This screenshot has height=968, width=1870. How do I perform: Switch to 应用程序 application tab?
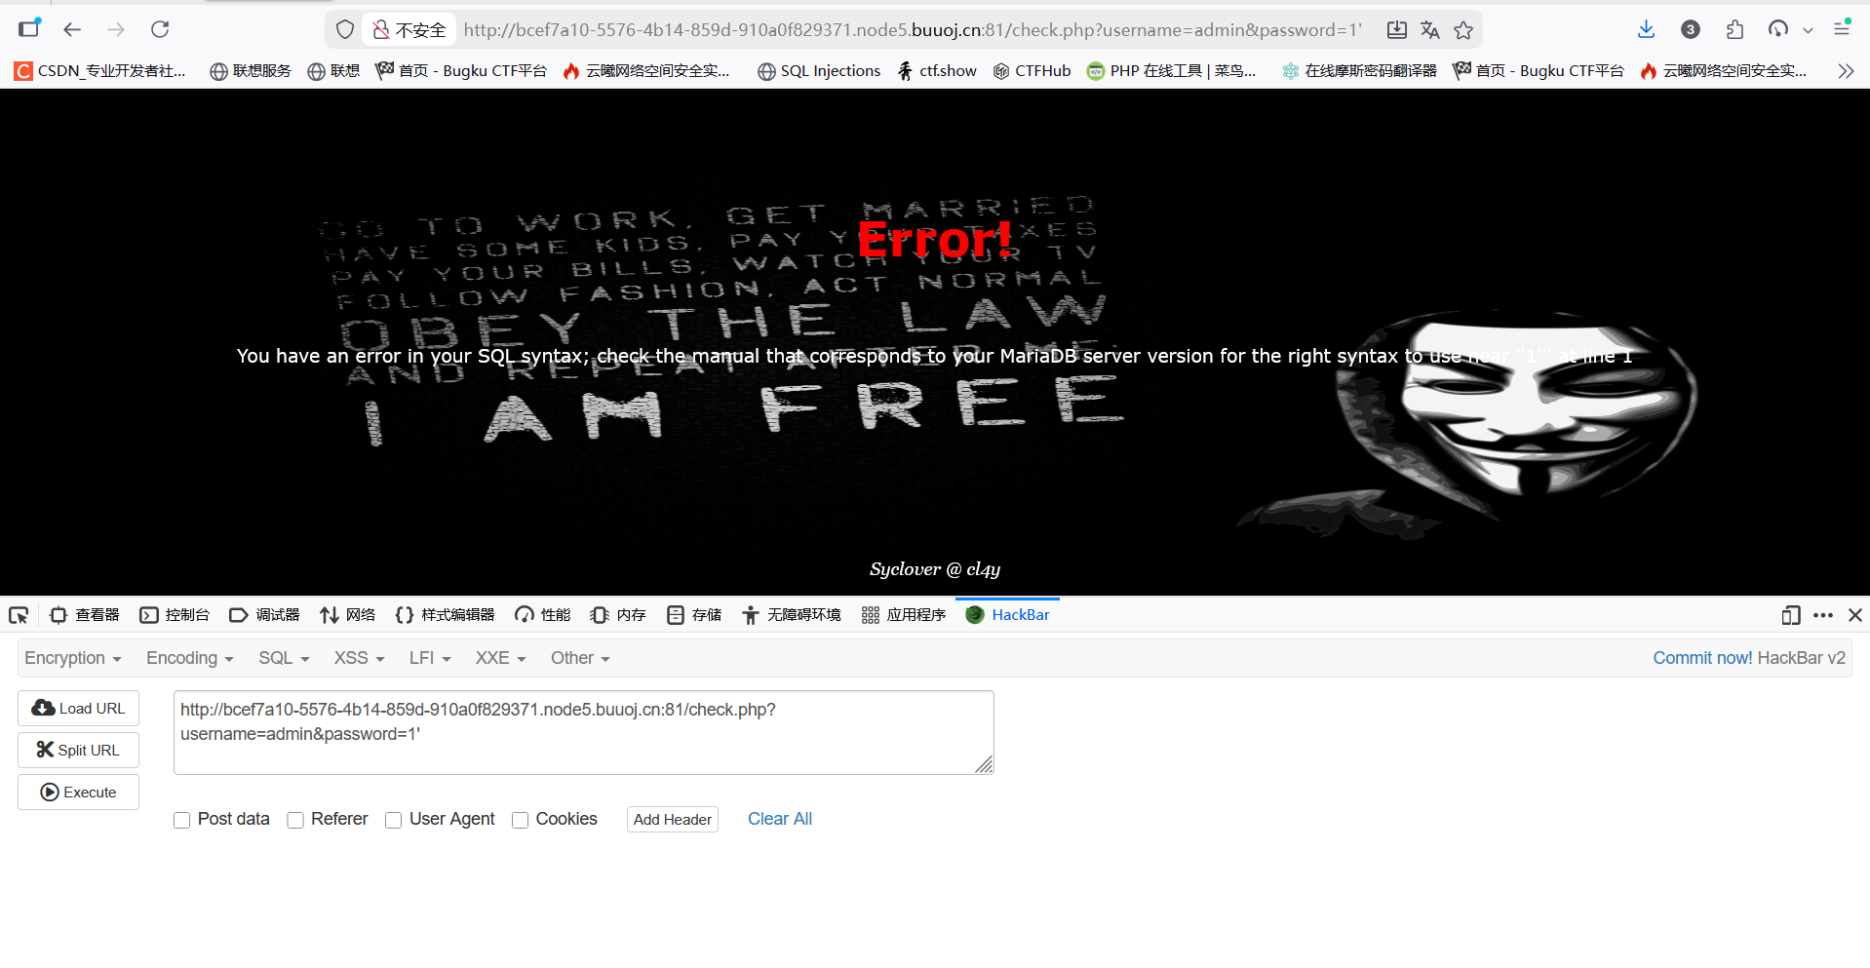point(904,615)
